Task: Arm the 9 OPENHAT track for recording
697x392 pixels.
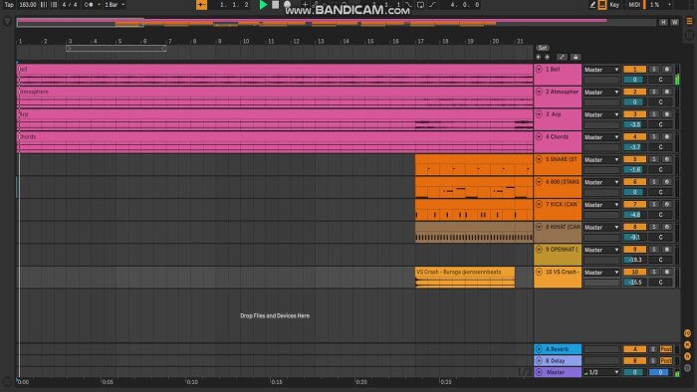Action: (x=667, y=250)
